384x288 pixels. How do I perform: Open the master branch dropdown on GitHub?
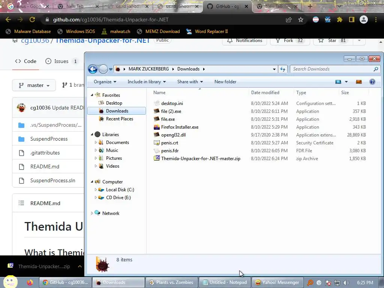34,85
